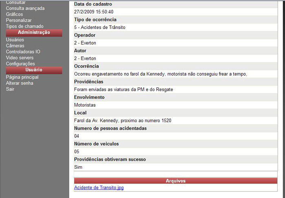Screen dimensions: 285x198
Task: Select Personalizar in the left menu
Action: pos(19,20)
